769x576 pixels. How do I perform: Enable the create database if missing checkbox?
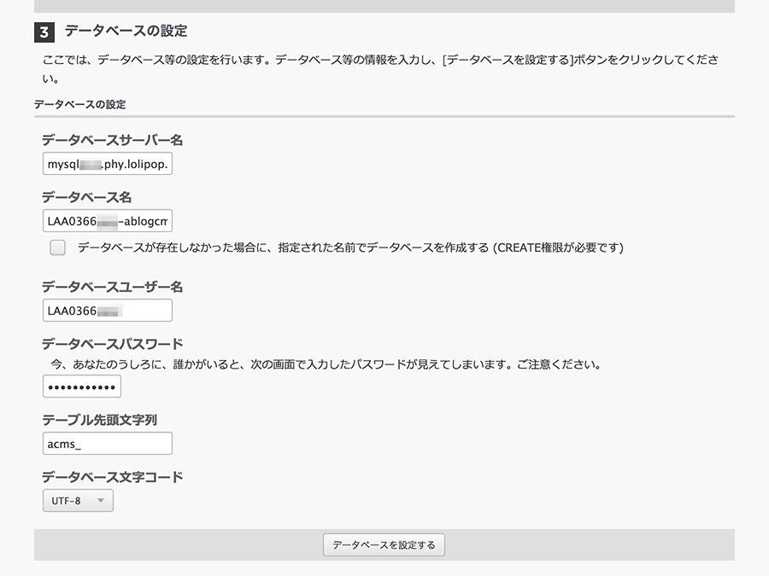(x=57, y=247)
